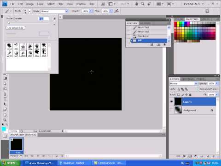The height and width of the screenshot is (166, 221).
Task: Switch to the Color panel tab
Action: 179,19
